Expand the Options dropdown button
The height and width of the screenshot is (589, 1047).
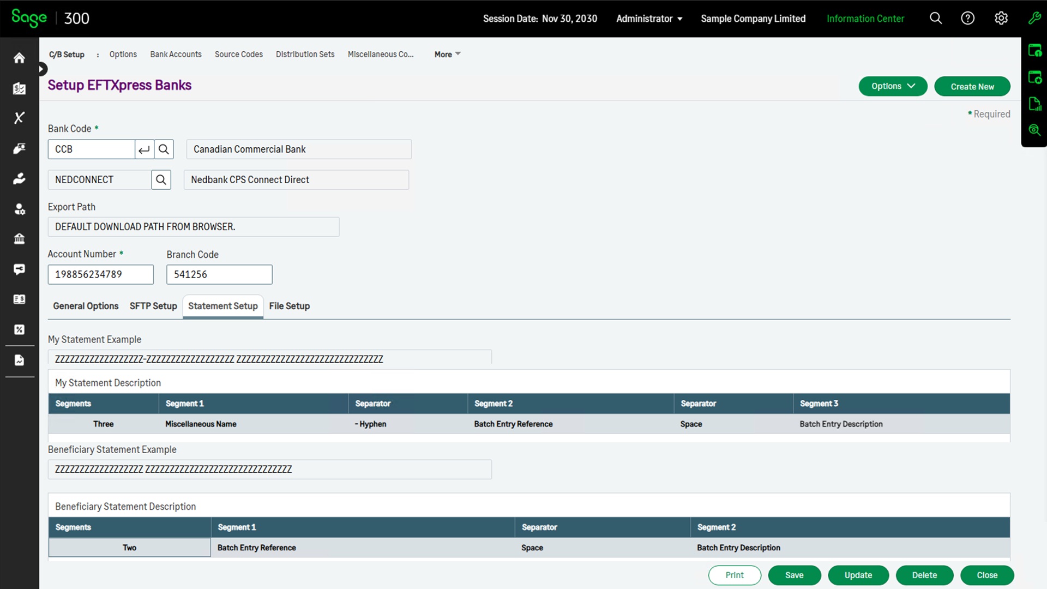click(x=893, y=86)
